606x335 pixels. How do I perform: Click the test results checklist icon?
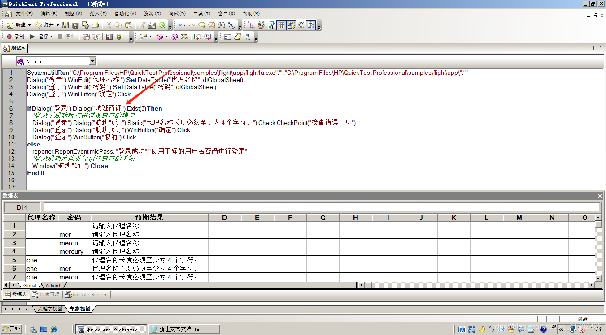tap(109, 37)
